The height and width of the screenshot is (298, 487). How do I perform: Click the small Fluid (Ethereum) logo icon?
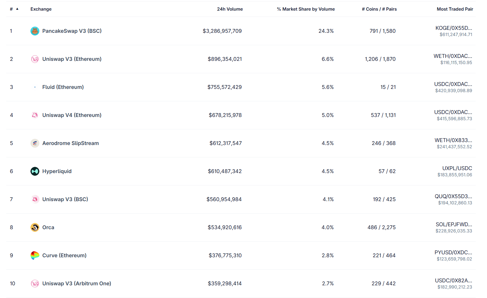tap(35, 87)
